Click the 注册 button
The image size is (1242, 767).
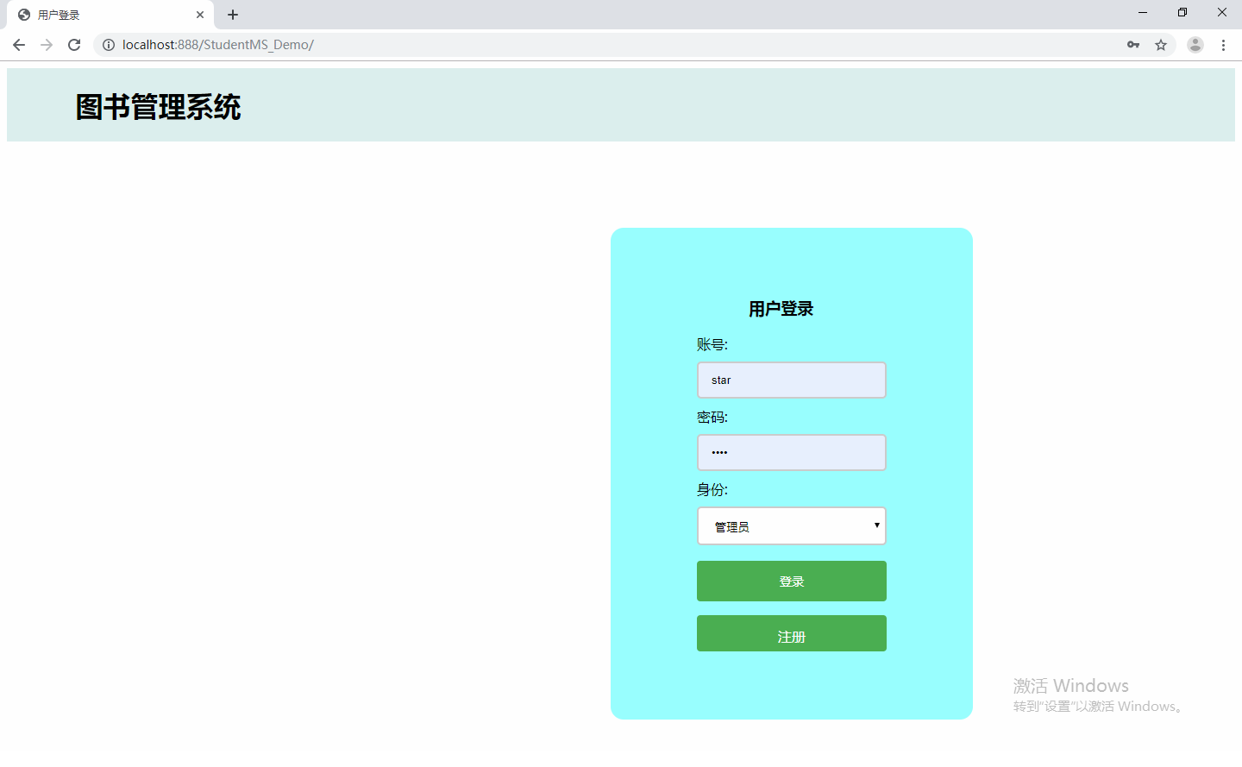pos(792,633)
